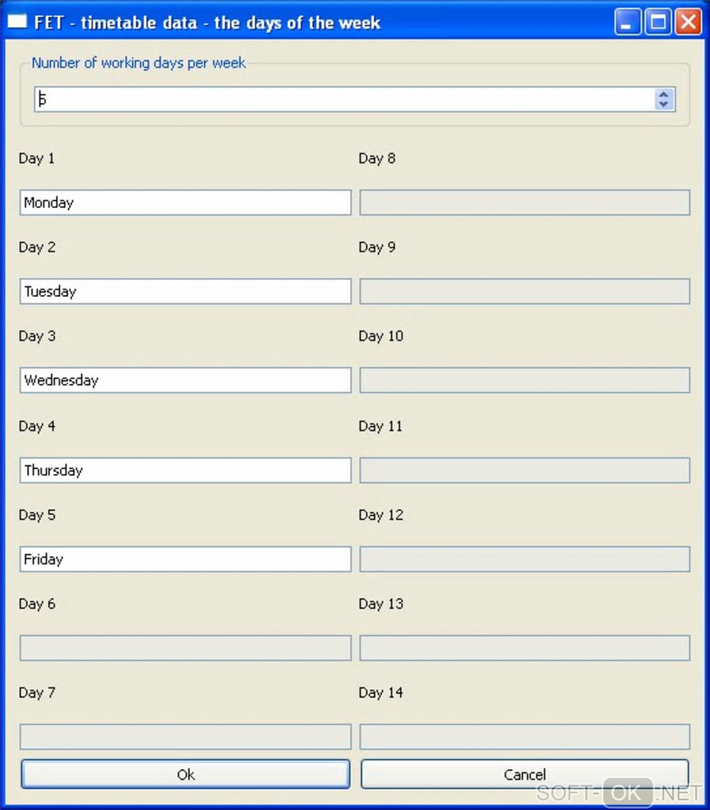The width and height of the screenshot is (710, 810).
Task: Click the Ok button
Action: pos(185,775)
